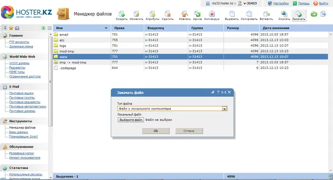Screen dimensions: 333x180
Task: Click the favorites star icon in sidebar
Action: click(x=11, y=28)
